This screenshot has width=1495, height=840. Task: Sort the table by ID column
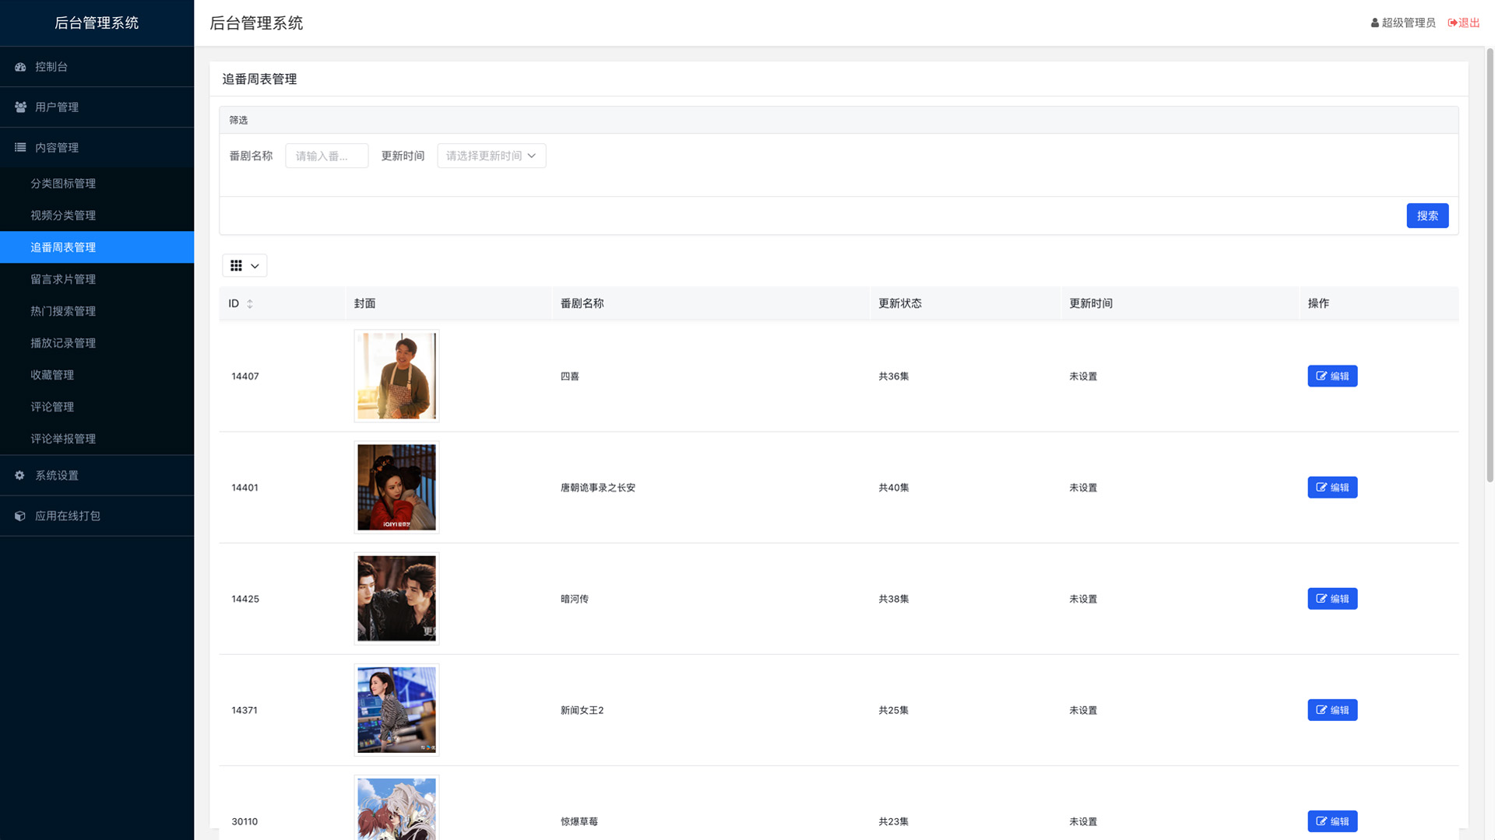[x=250, y=304]
